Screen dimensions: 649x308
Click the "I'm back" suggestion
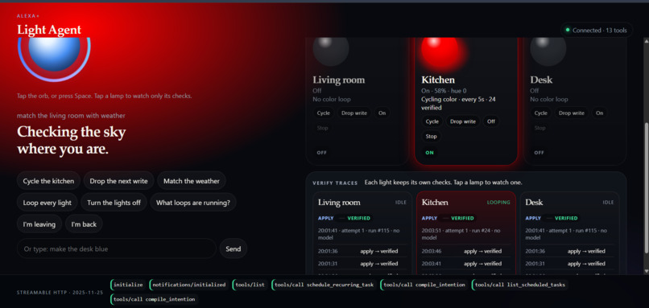click(x=84, y=224)
